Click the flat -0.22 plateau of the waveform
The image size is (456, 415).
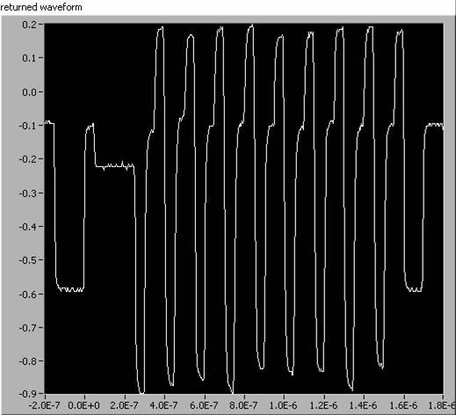point(114,166)
